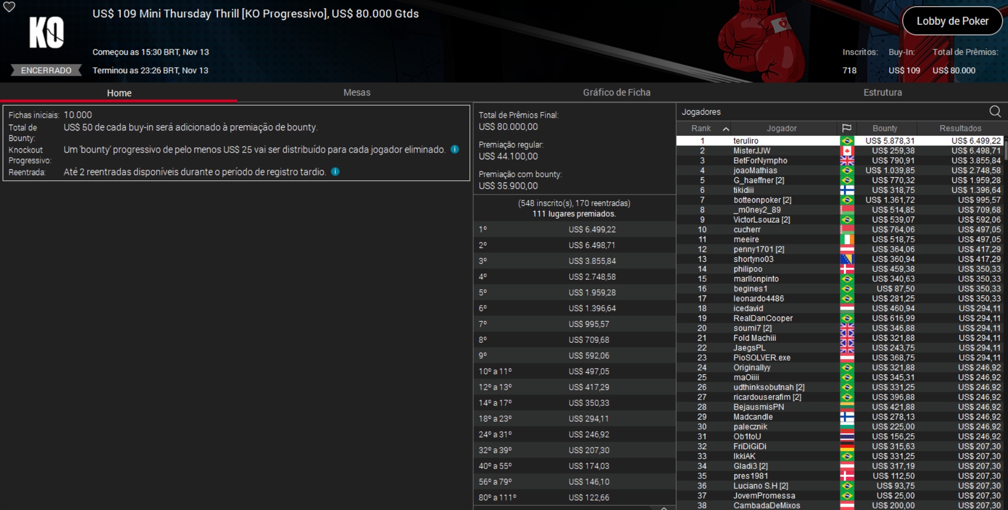
Task: Collapse the Rank sort order chevron
Action: pos(726,128)
